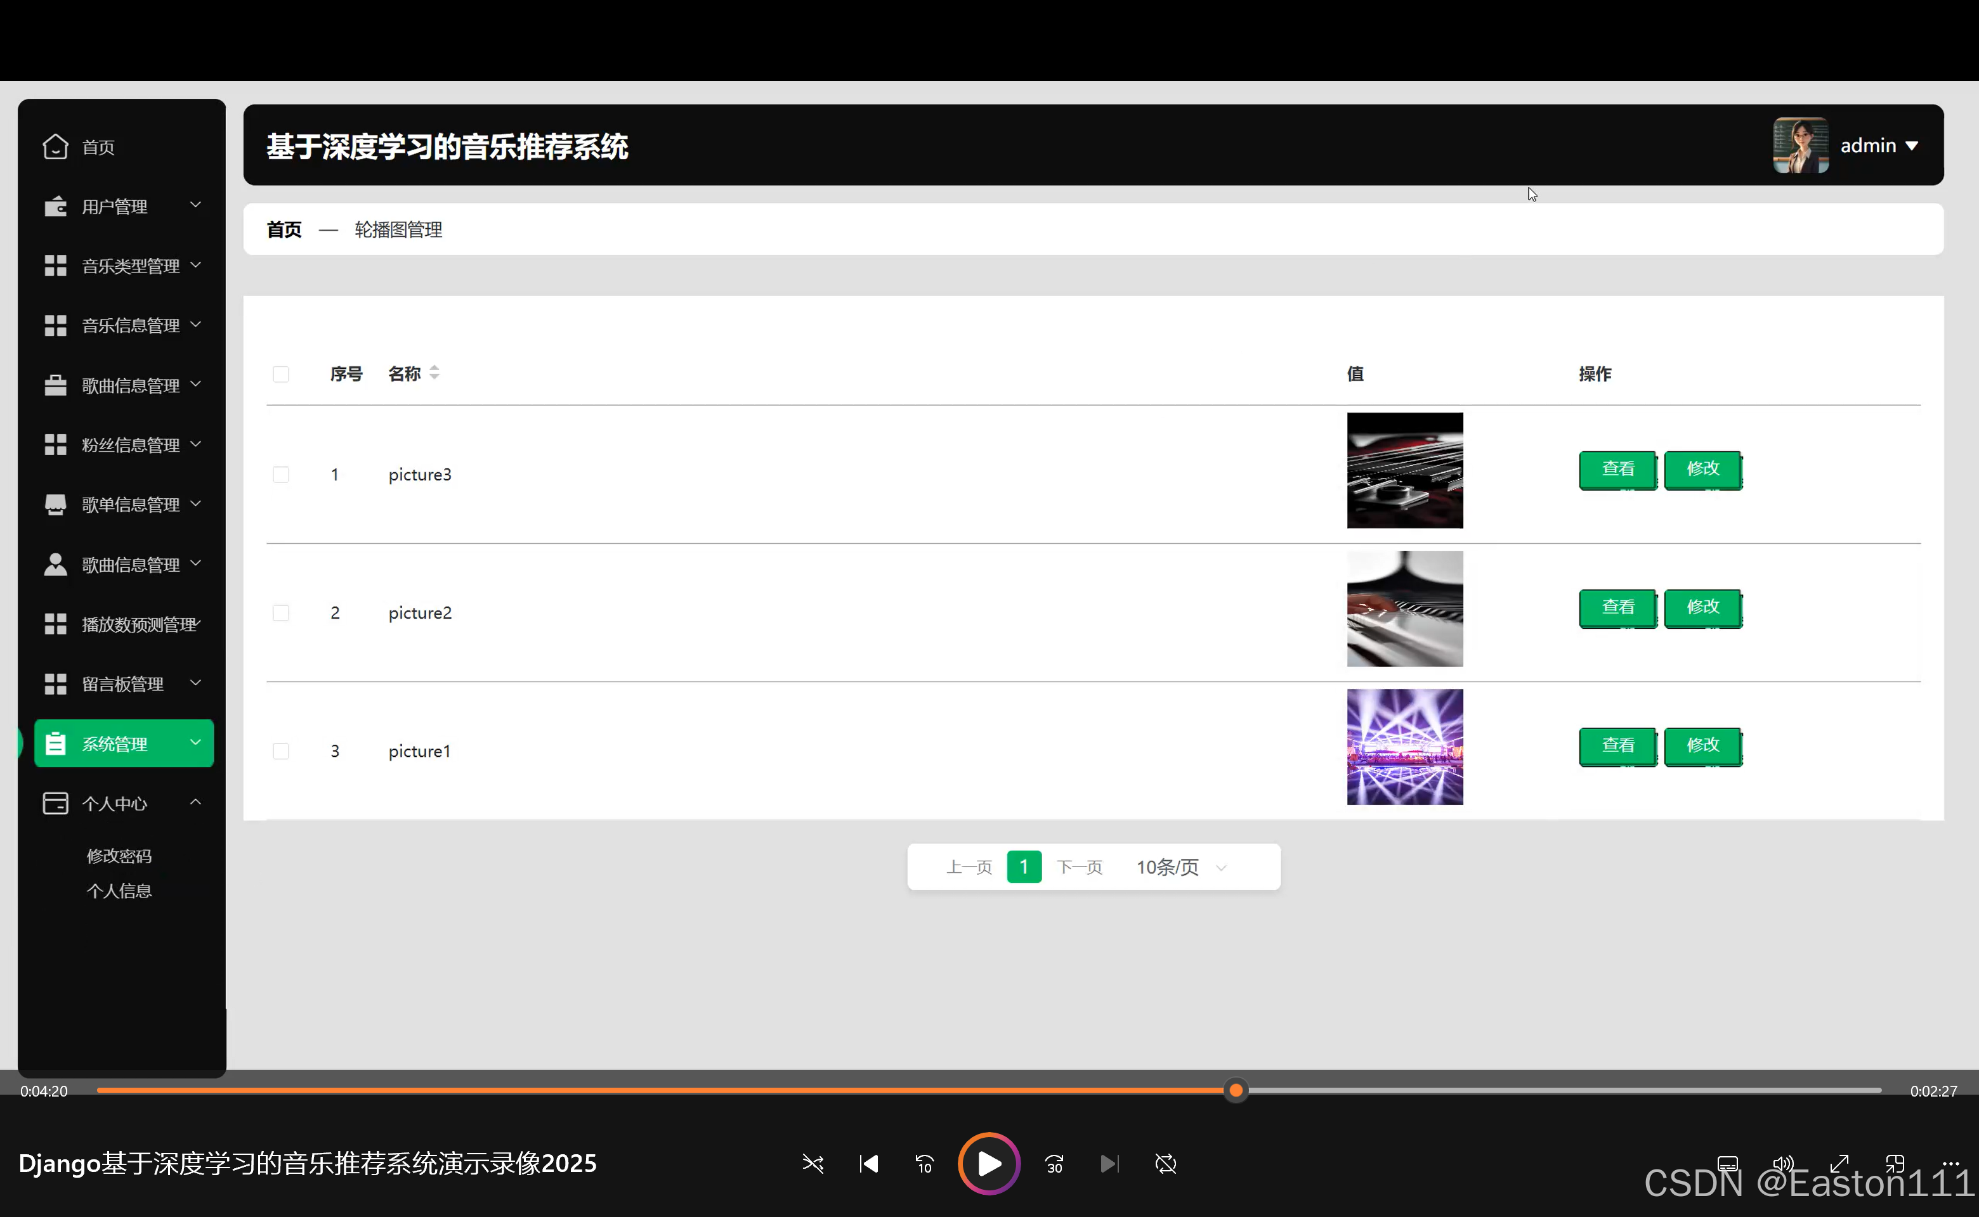
Task: Skip forward 30 seconds
Action: coord(1054,1163)
